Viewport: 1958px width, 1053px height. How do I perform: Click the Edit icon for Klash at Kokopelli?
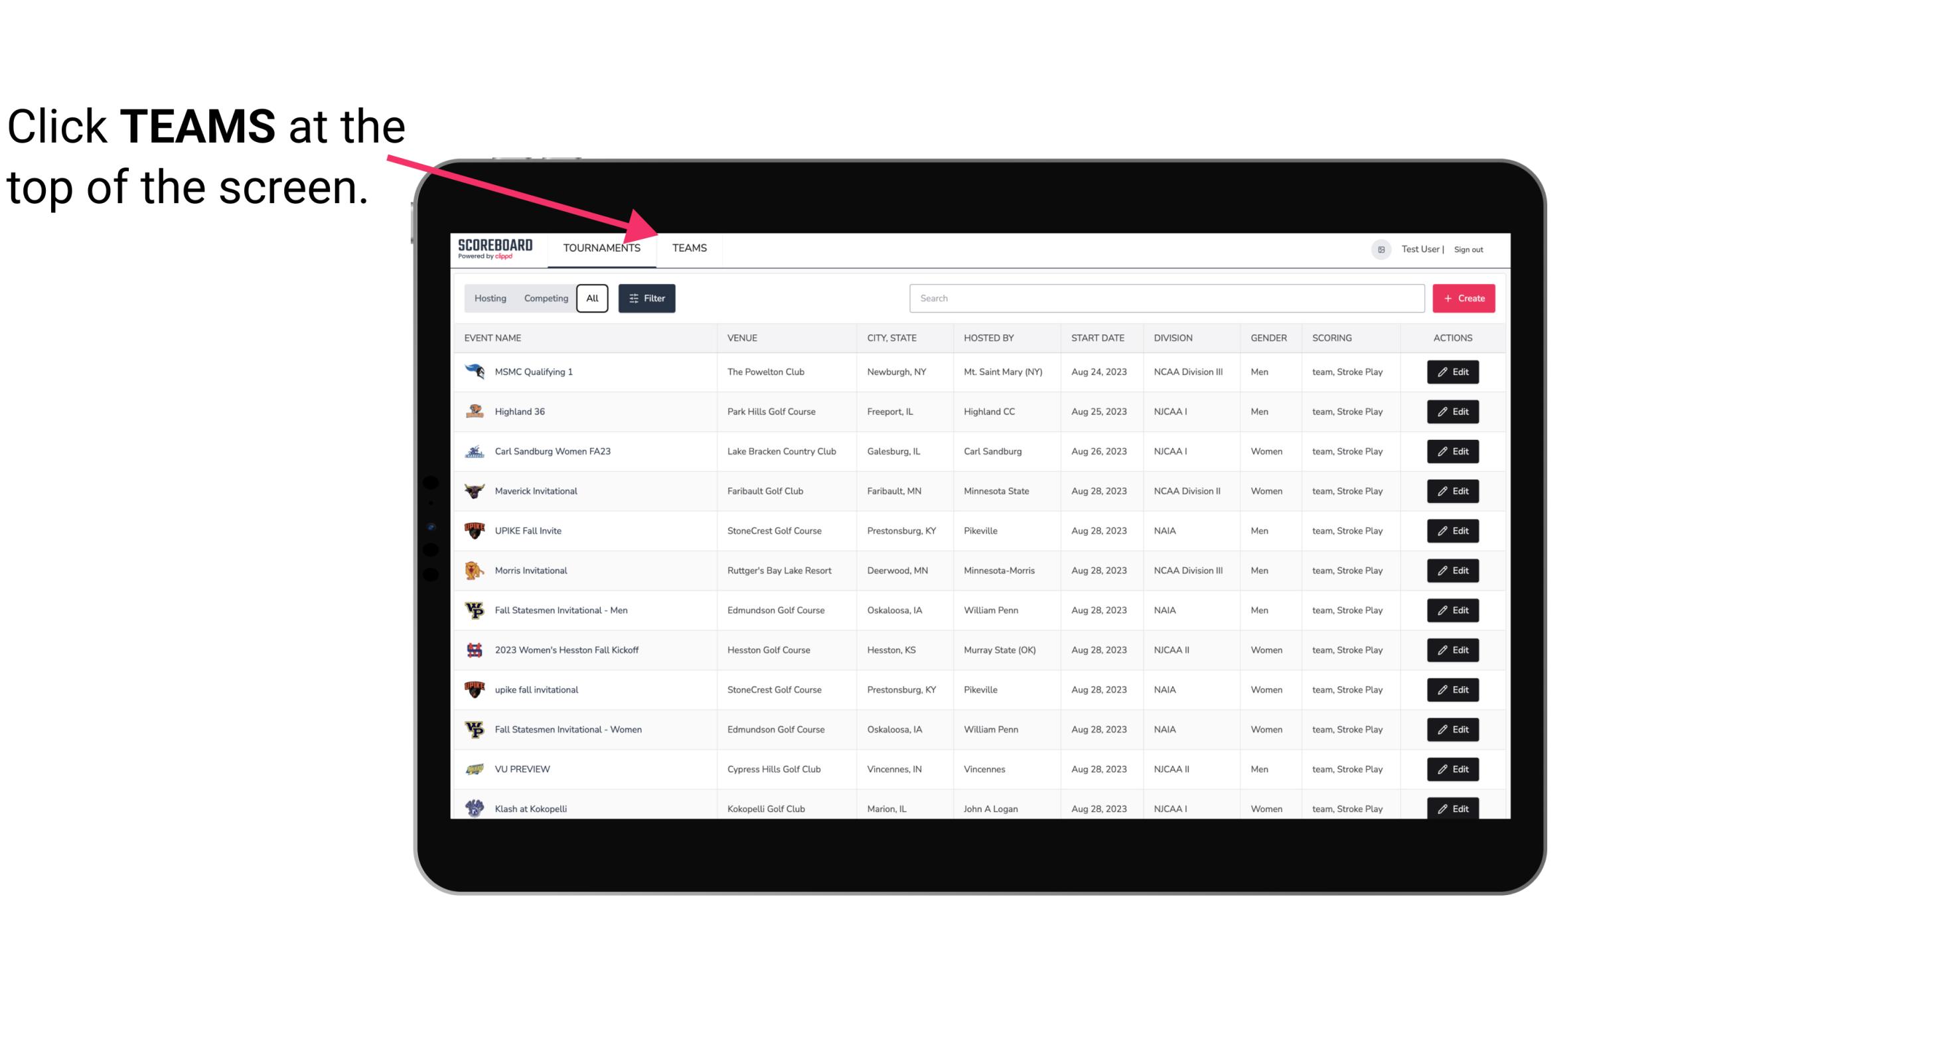(x=1454, y=807)
